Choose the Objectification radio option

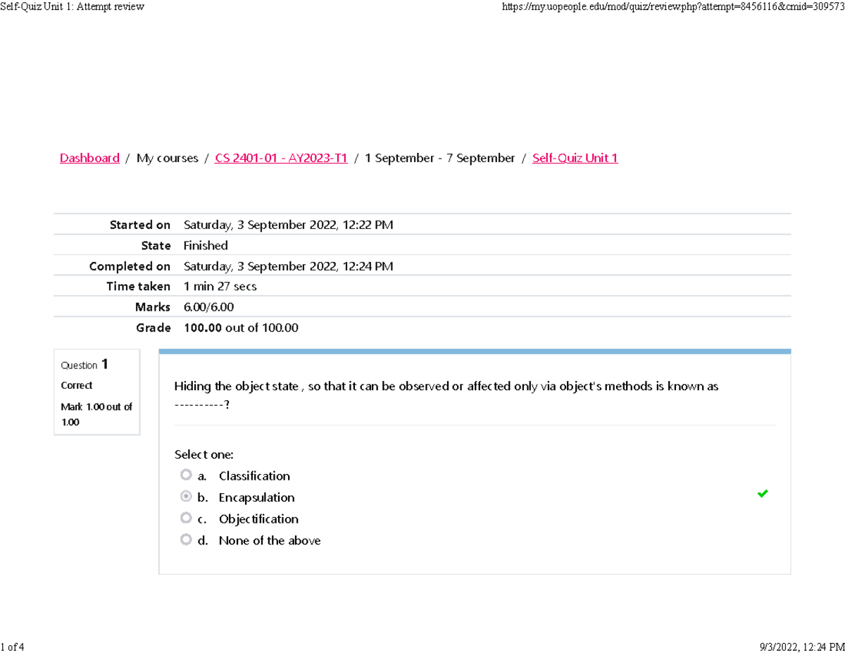point(186,518)
